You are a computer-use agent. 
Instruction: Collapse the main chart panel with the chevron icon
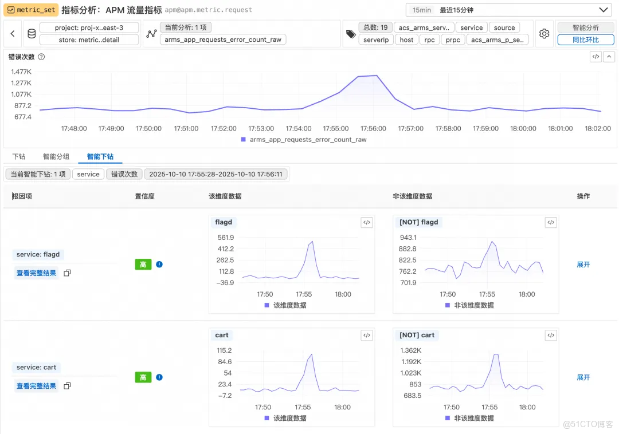coord(609,57)
